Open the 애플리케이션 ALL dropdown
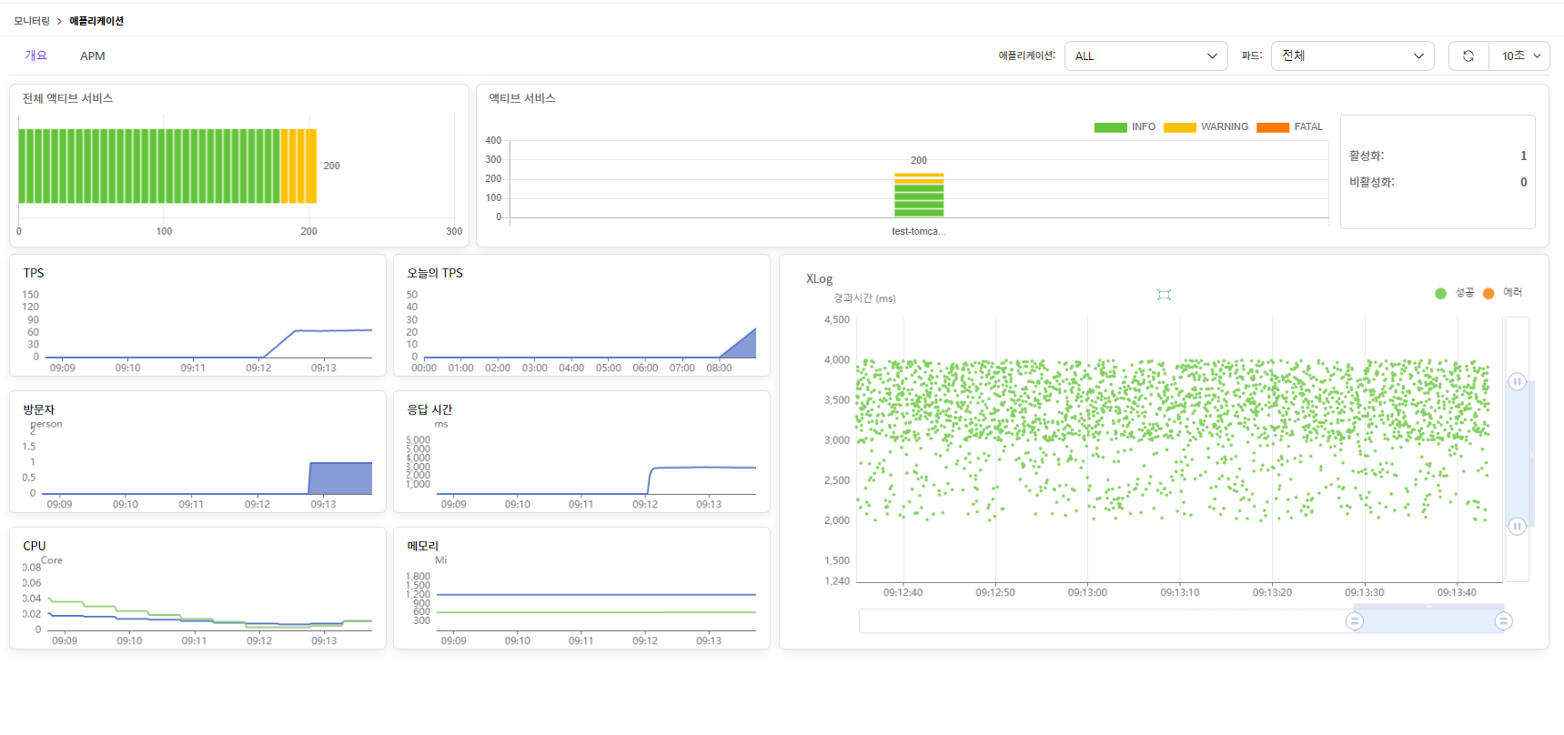1564x735 pixels. (x=1145, y=56)
